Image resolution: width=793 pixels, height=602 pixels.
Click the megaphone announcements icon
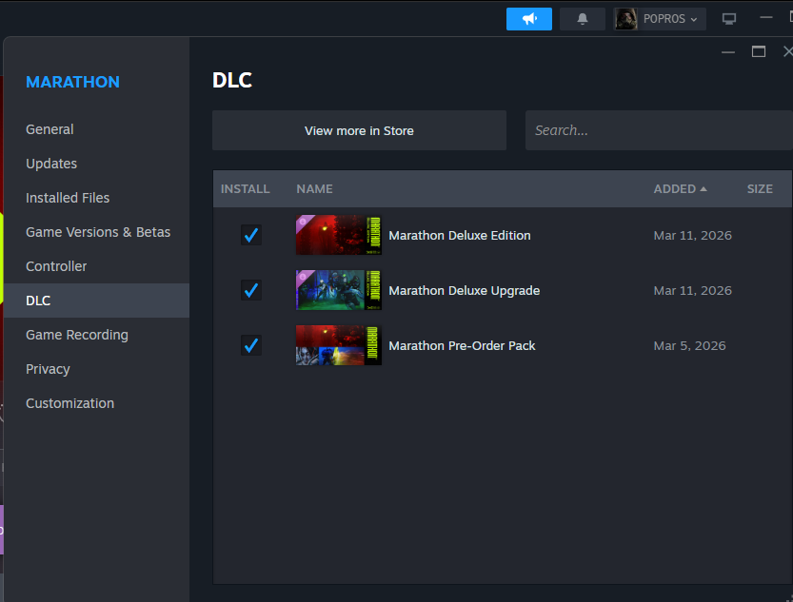(x=529, y=19)
